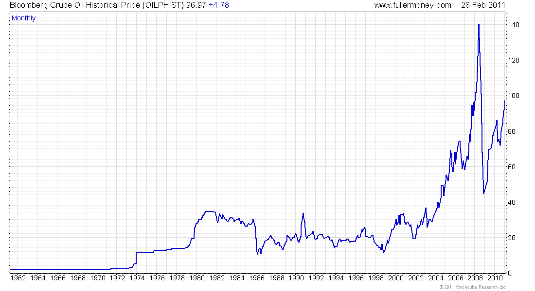
Task: Click the date '28 Feb 2011'
Action: tap(483, 5)
